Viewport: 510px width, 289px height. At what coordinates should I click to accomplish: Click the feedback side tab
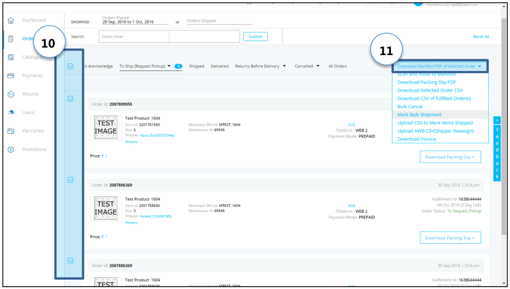click(x=497, y=153)
